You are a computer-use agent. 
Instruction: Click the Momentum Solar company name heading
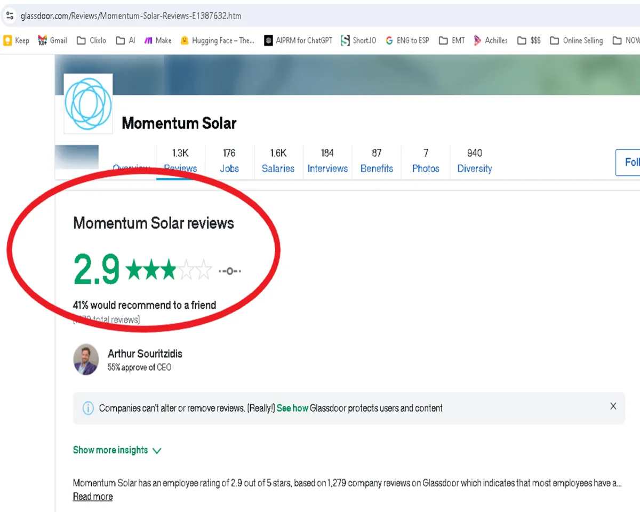point(179,123)
